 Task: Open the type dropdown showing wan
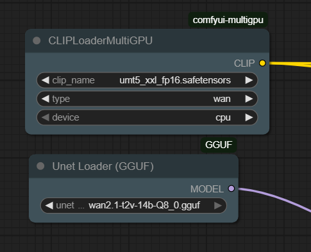[x=147, y=99]
